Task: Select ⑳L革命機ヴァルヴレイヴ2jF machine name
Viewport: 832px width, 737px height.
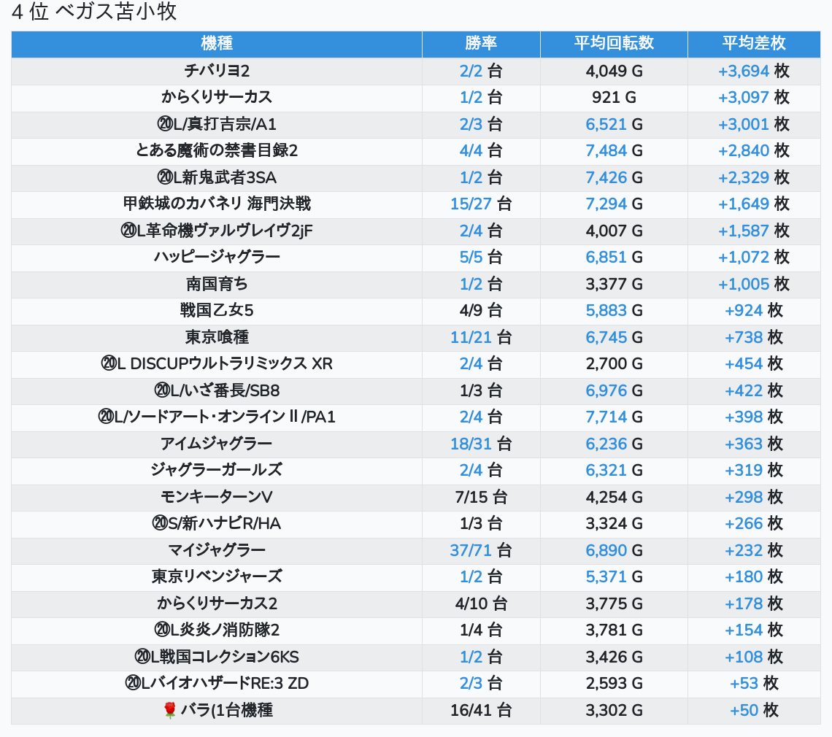Action: coord(217,231)
